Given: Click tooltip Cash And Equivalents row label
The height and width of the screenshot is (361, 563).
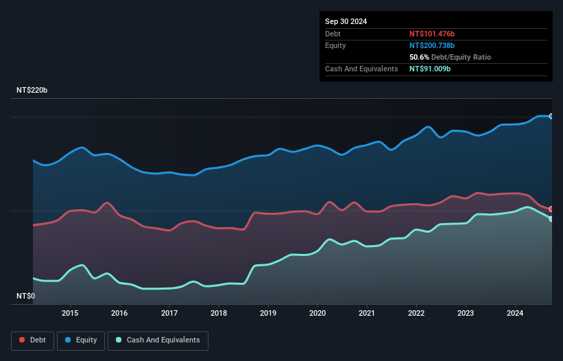Looking at the screenshot, I should pyautogui.click(x=361, y=69).
